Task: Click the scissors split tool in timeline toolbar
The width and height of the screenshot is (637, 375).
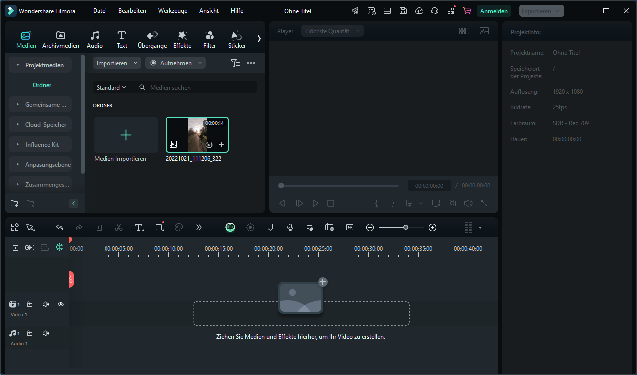Action: coord(118,227)
